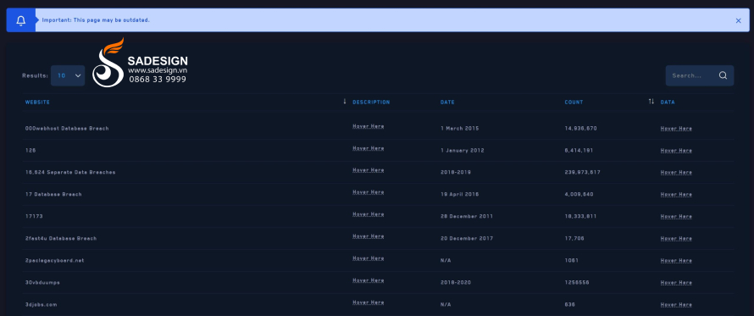
Task: Click data Hover Here for 16,624 Breaches
Action: click(x=676, y=172)
